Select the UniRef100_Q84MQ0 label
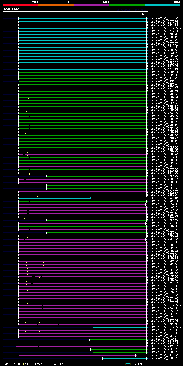 tap(164, 210)
